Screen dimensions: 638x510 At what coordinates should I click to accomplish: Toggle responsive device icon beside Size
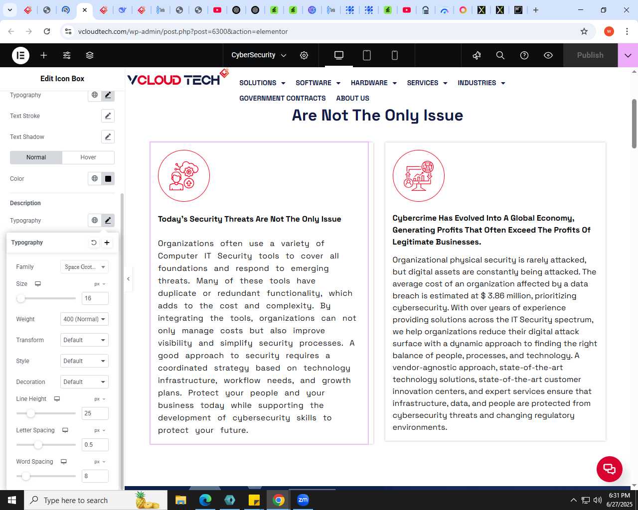[x=38, y=284]
